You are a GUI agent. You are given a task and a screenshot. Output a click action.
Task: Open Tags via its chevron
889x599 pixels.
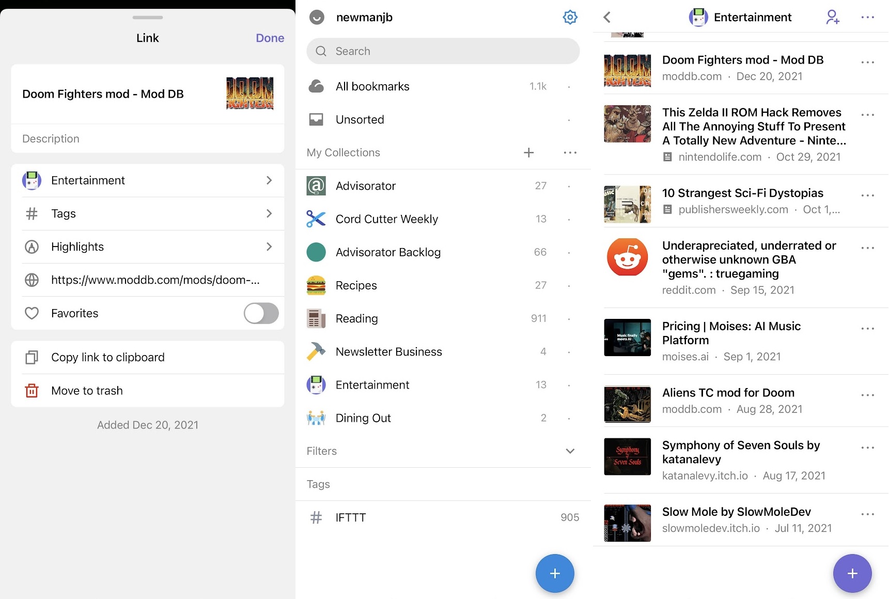(269, 213)
